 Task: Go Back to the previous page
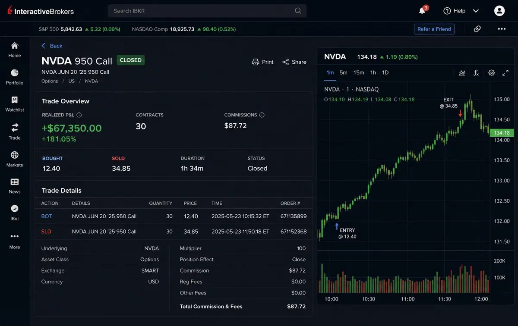click(52, 46)
